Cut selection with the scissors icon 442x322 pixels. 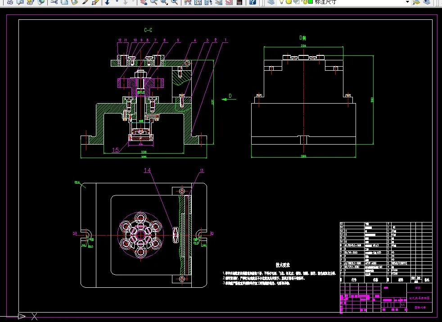click(x=54, y=2)
